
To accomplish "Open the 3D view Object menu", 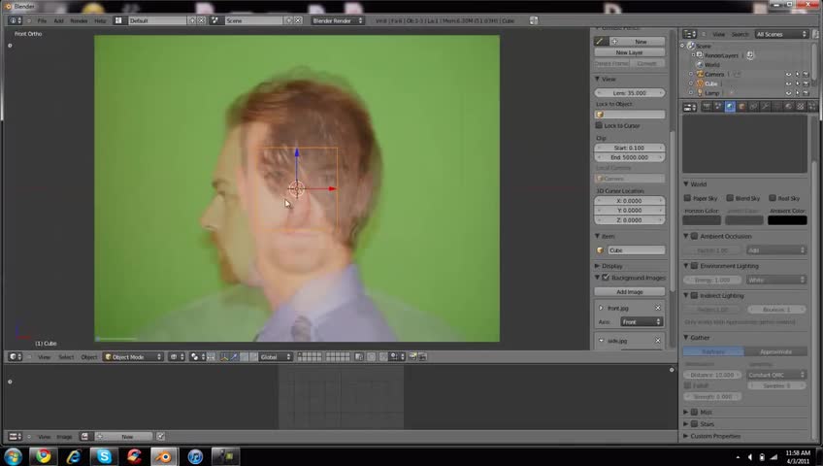I will pos(88,357).
